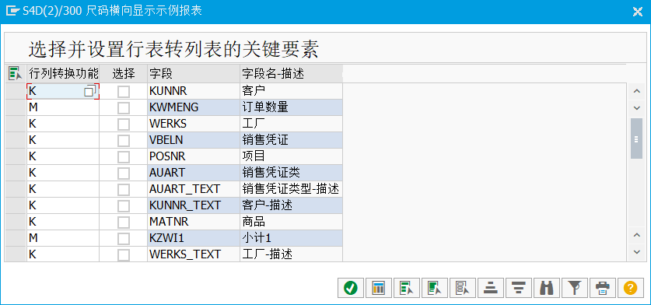
Task: Select the AUART_TEXT field cell
Action: pos(194,189)
